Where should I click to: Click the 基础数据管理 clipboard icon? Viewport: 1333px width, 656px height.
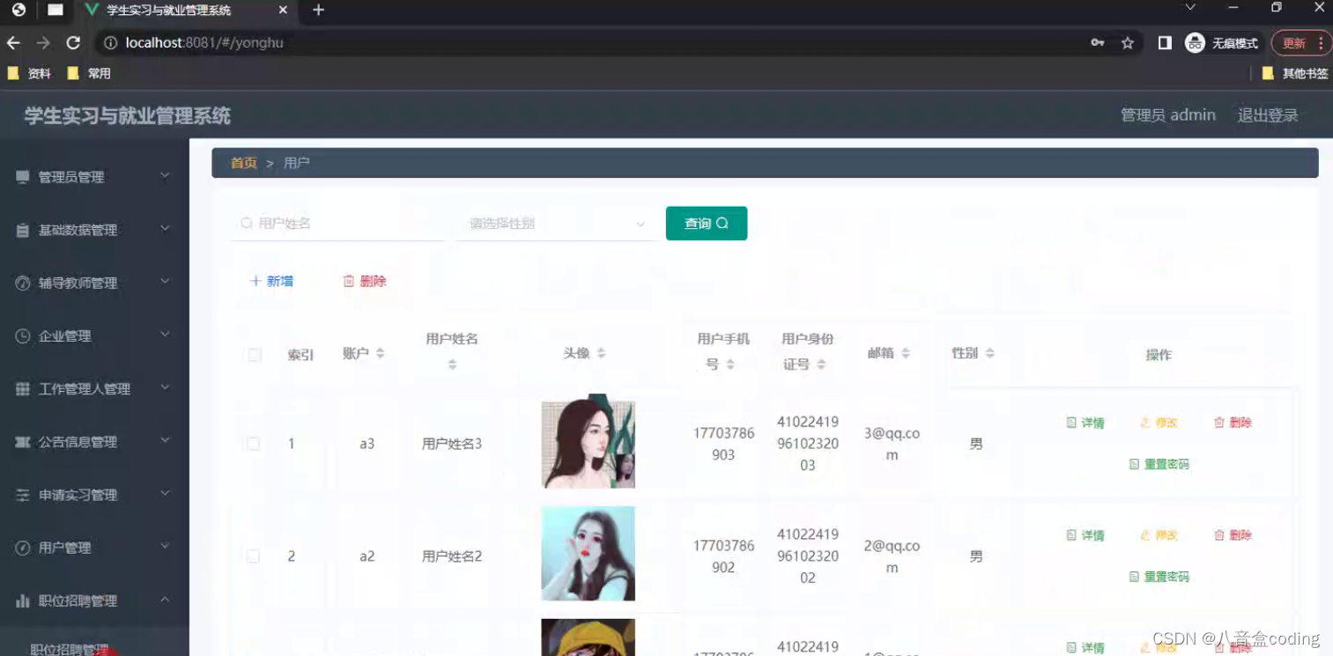tap(23, 230)
